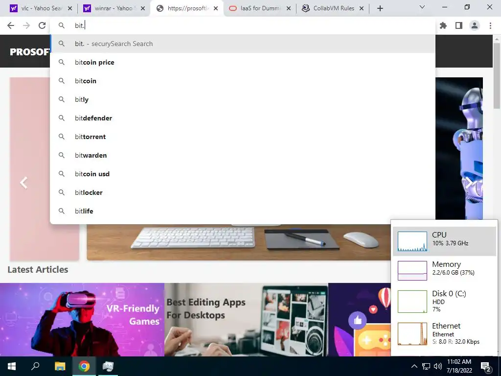Choose the 'bitly' suggestion
The height and width of the screenshot is (376, 501).
[243, 99]
